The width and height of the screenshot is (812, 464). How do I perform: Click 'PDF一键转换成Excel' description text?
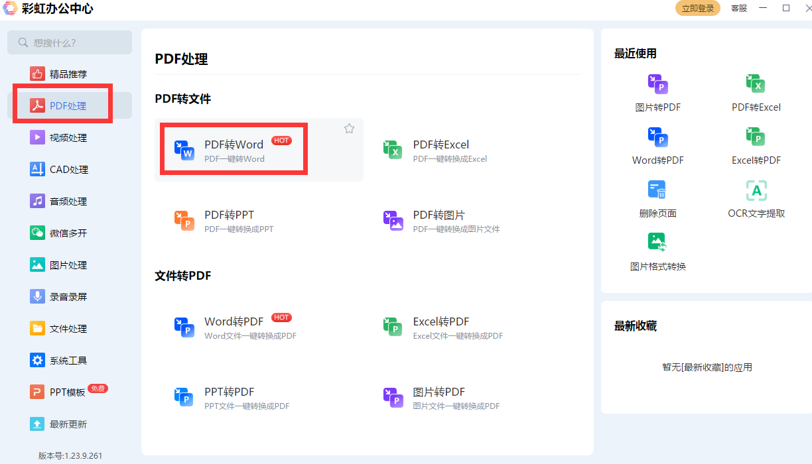(x=450, y=159)
